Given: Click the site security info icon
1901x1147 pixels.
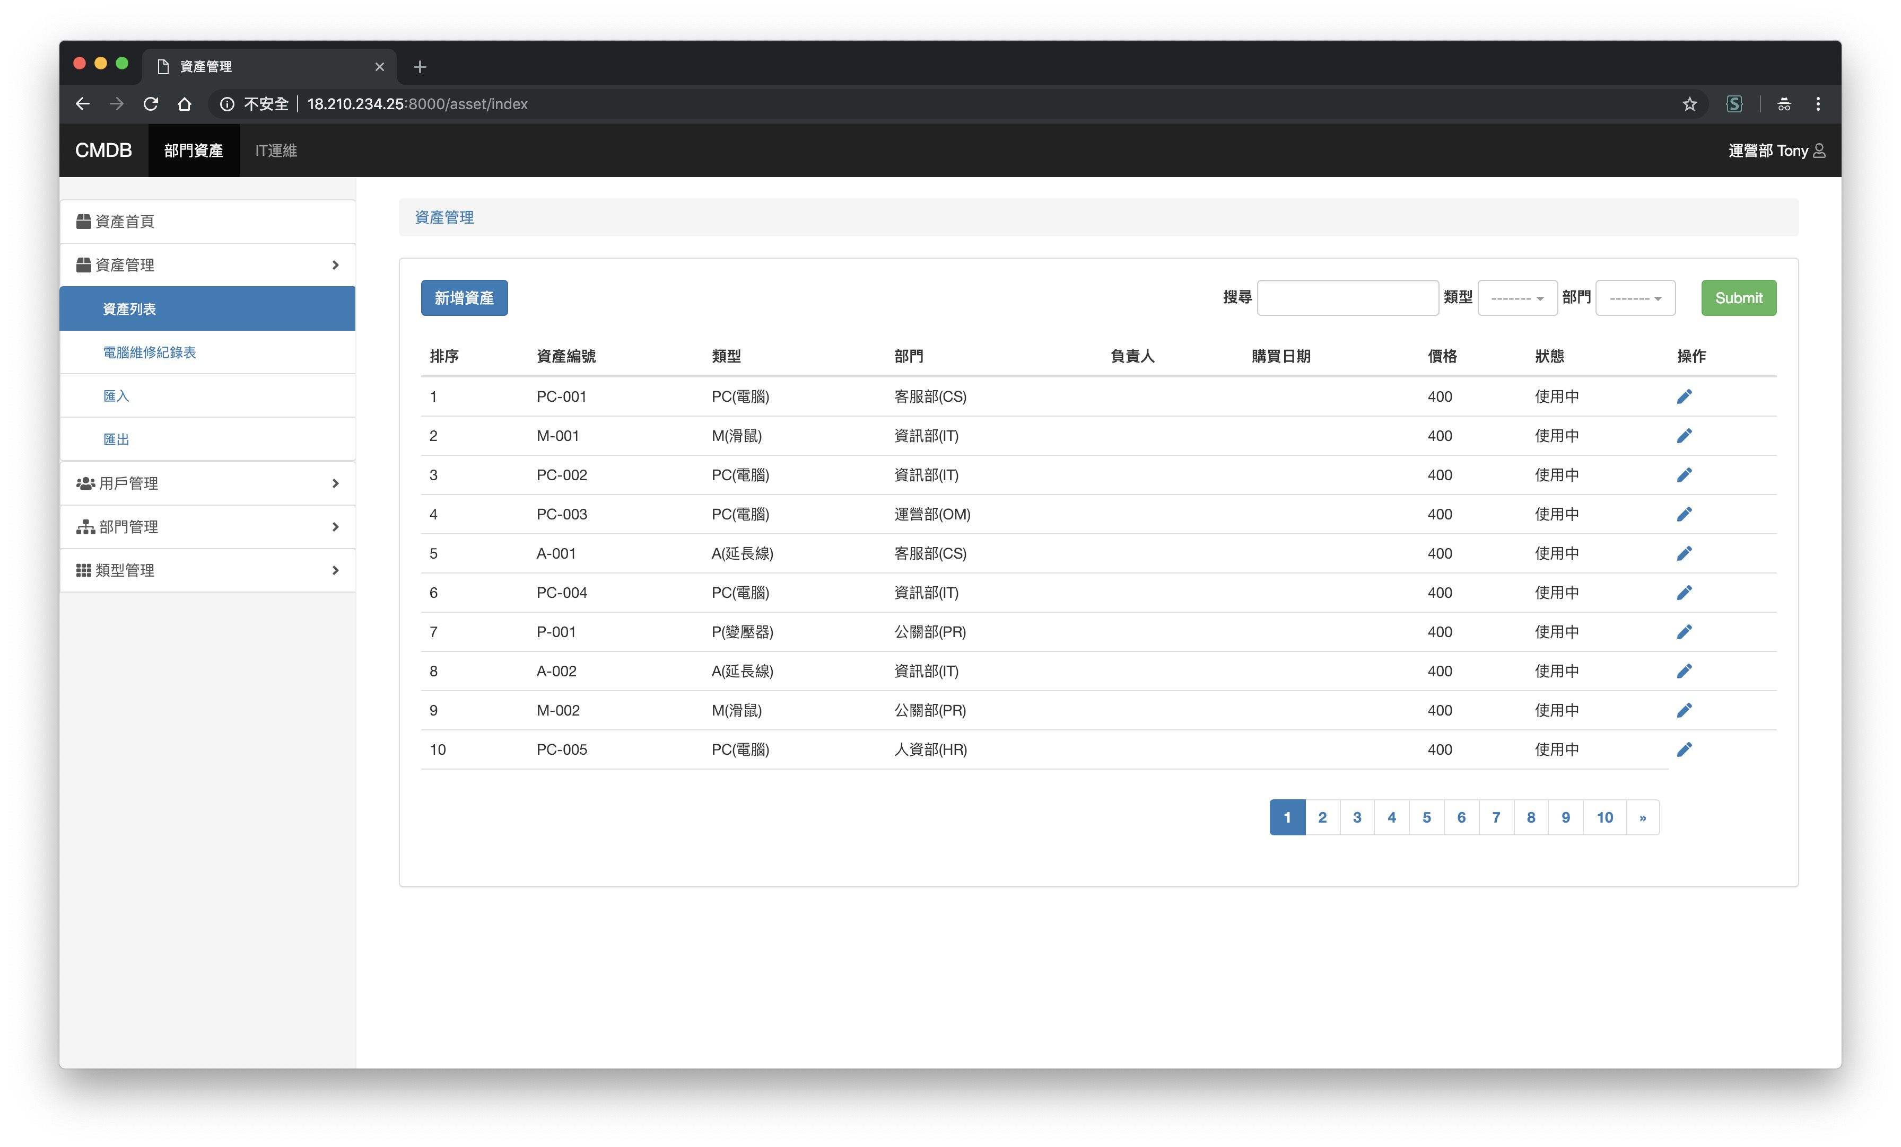Looking at the screenshot, I should point(227,104).
